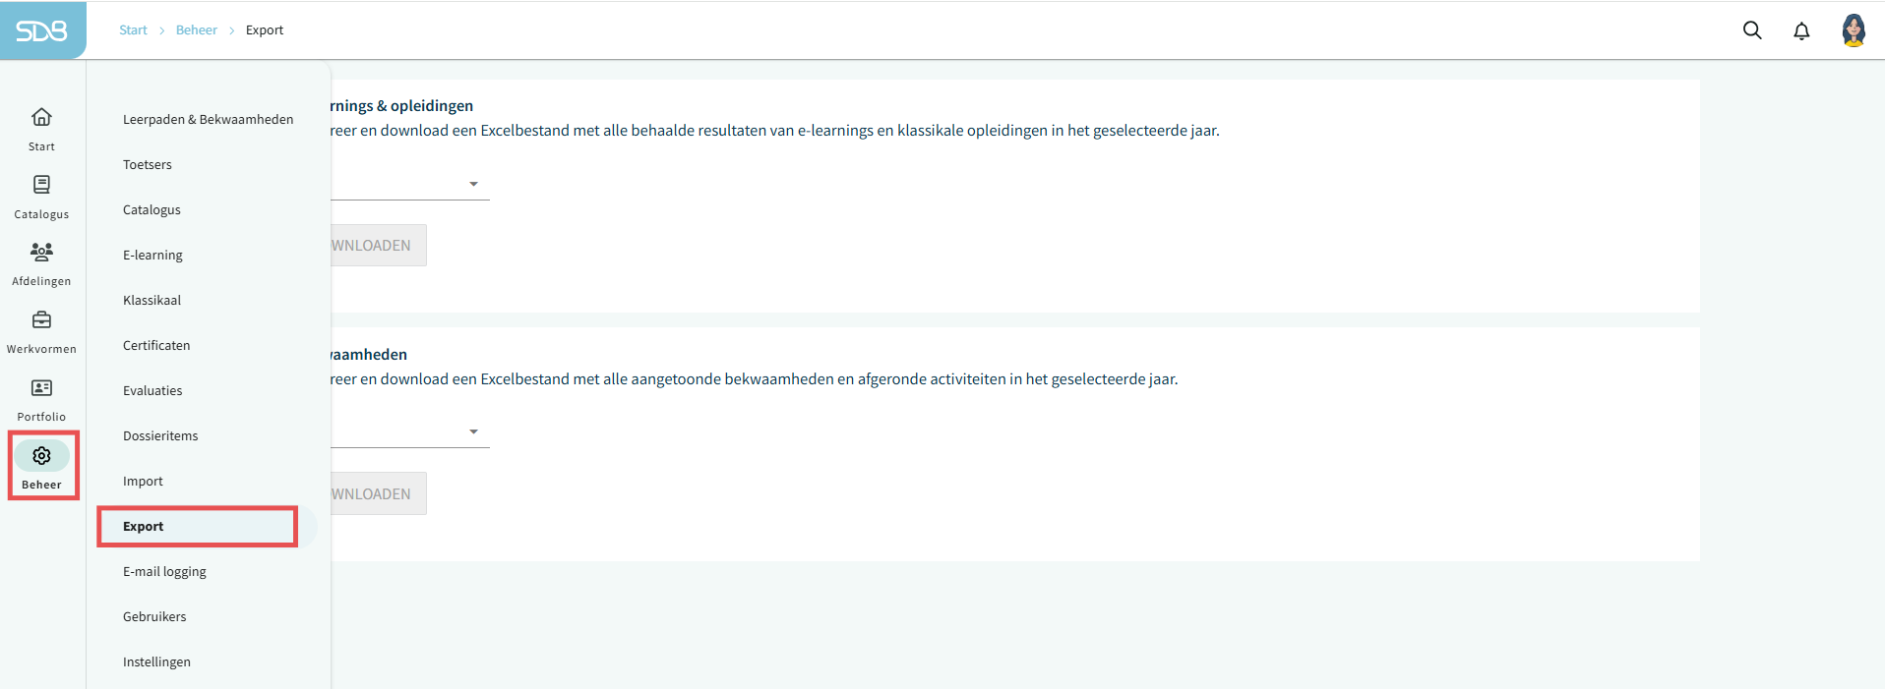Click the Beheer gear icon

[41, 456]
